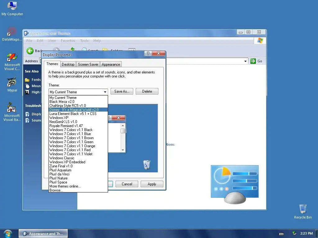Select Windows 7 Colors v1.1 Green
Image resolution: width=318 pixels, height=238 pixels.
coord(78,142)
